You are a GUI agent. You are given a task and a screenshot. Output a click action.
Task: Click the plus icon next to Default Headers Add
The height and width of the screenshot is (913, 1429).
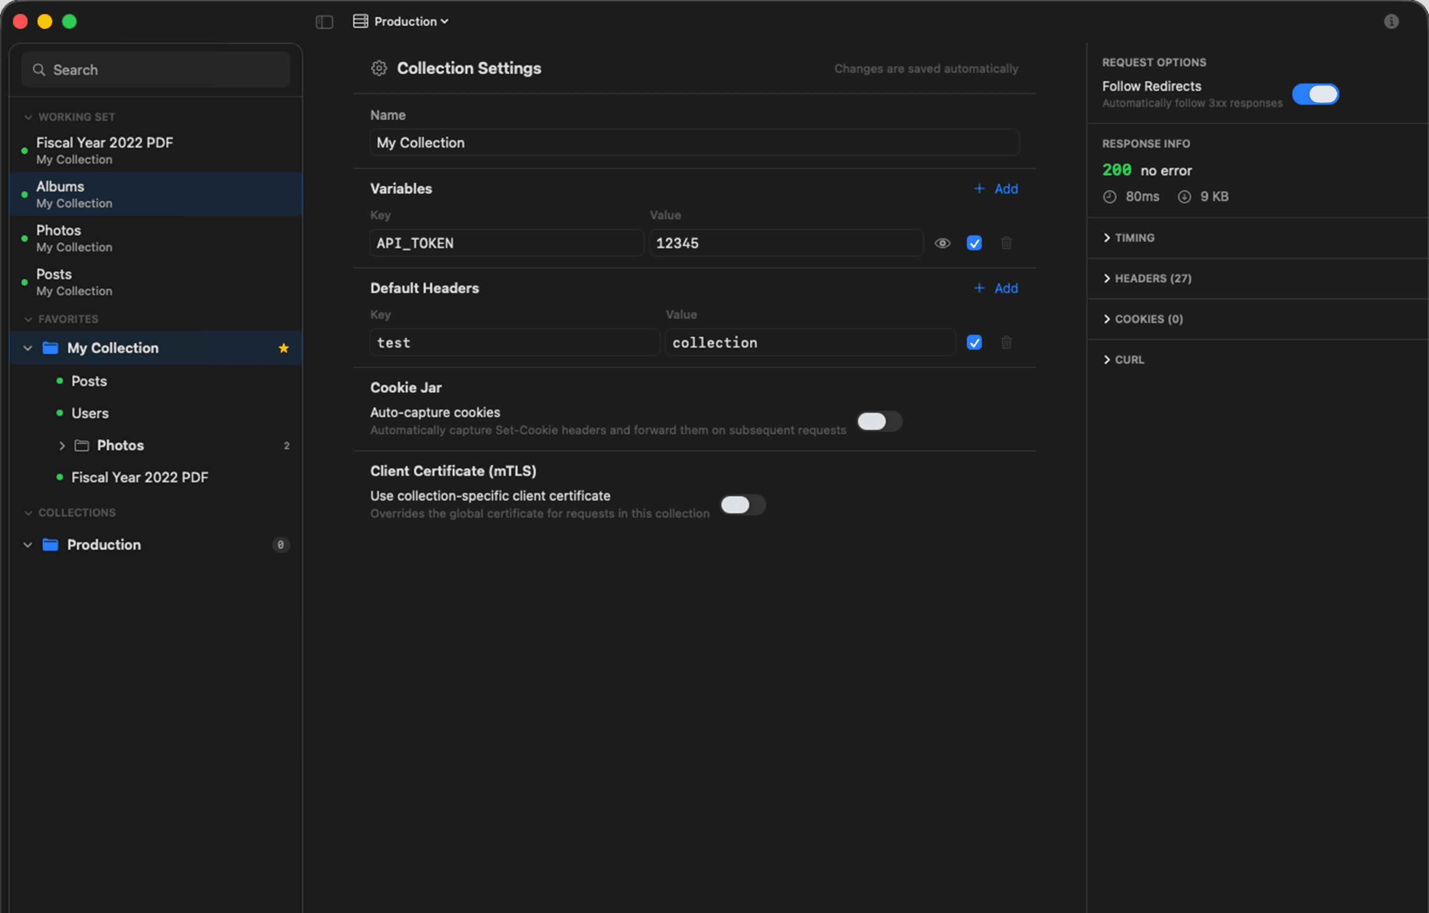tap(980, 289)
